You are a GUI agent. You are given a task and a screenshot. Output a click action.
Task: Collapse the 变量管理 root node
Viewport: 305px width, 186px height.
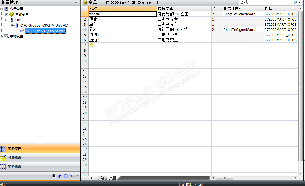coord(2,9)
